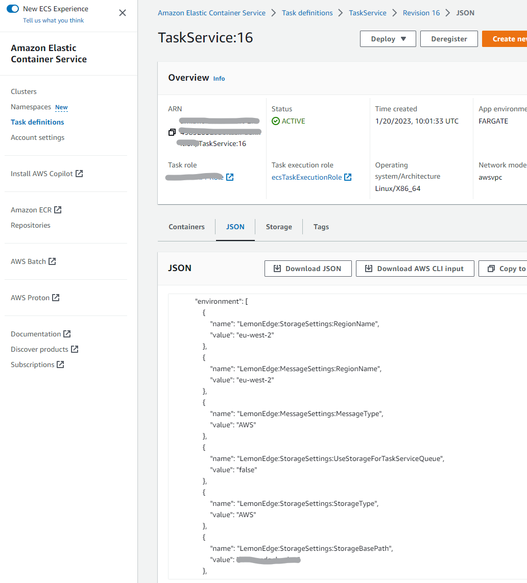This screenshot has width=527, height=583.
Task: Click the MessageSettings:RegionName JSON line
Action: [x=296, y=369]
